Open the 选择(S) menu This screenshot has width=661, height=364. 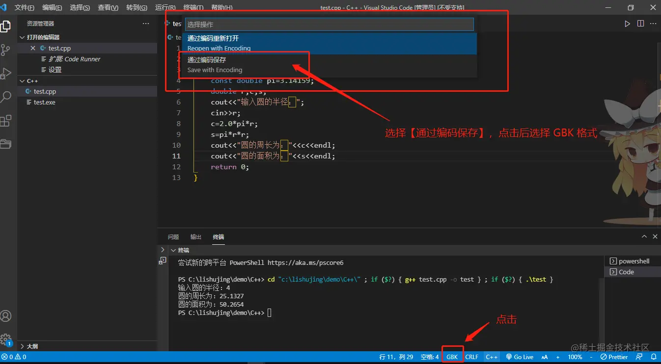tap(80, 8)
